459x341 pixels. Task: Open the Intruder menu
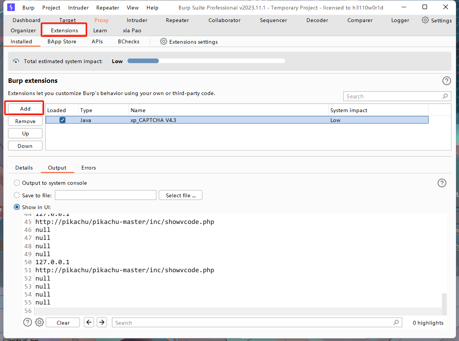pyautogui.click(x=78, y=8)
